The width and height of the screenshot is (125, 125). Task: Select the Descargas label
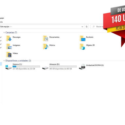click(x=17, y=37)
